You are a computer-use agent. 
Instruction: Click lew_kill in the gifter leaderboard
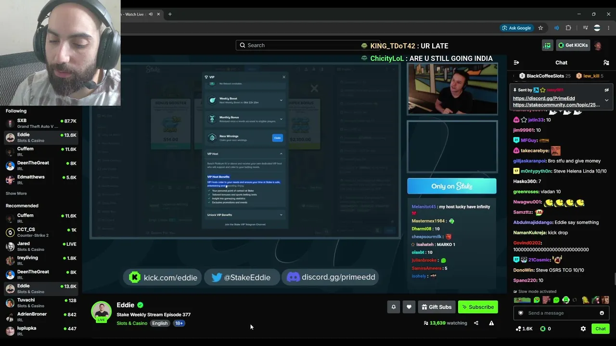tap(591, 76)
